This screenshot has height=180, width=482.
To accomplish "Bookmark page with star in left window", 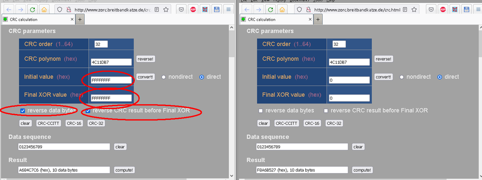I will 166,10.
